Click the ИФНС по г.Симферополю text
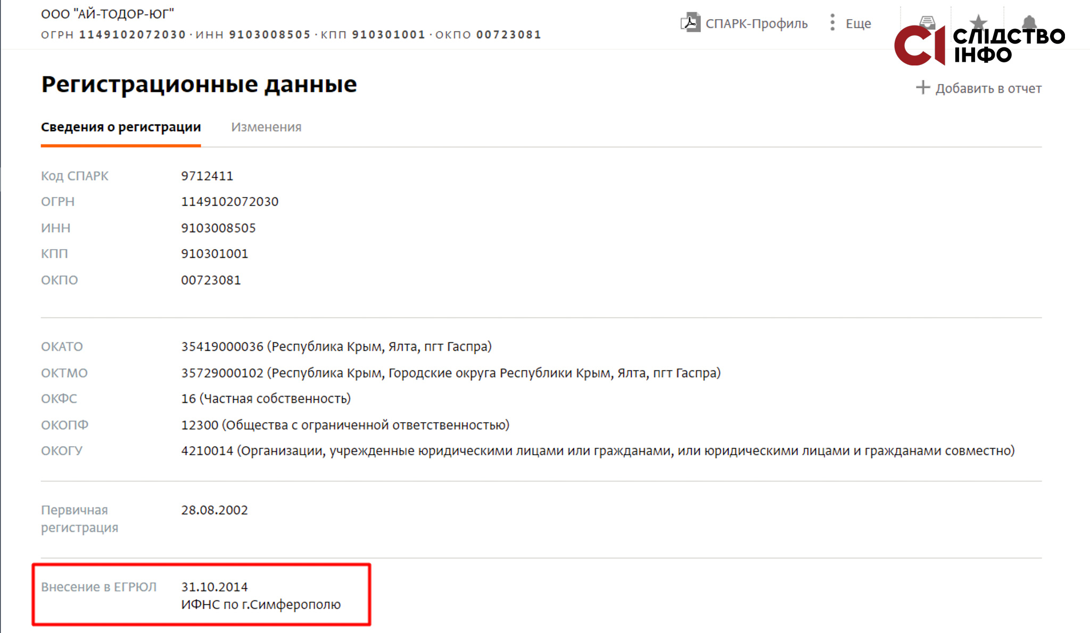The image size is (1090, 633). 261,605
